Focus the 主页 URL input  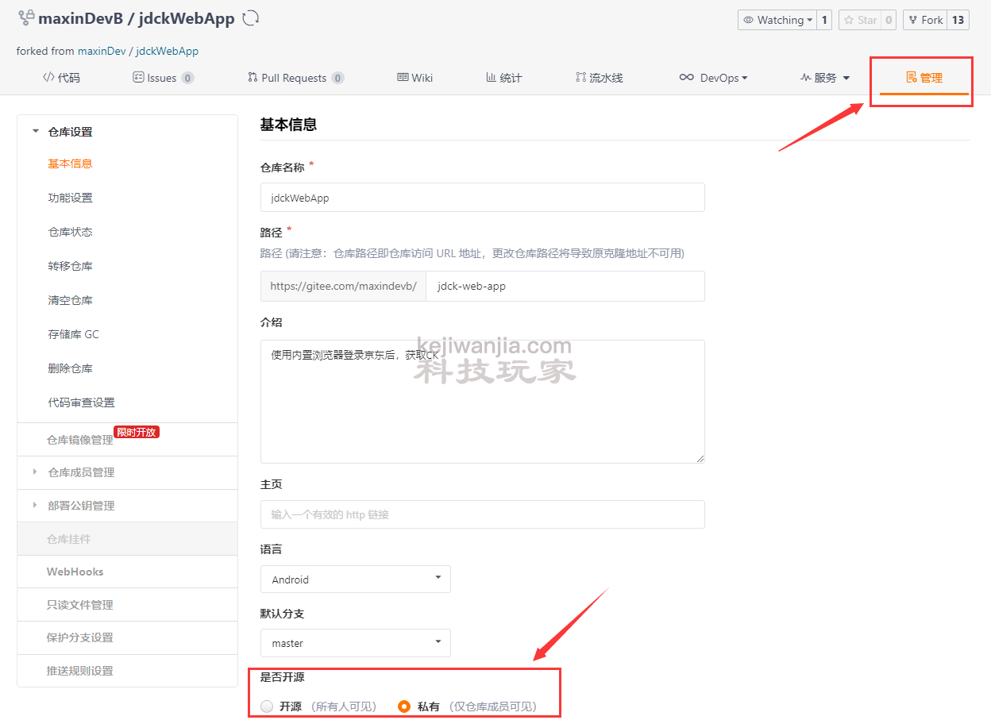[482, 514]
